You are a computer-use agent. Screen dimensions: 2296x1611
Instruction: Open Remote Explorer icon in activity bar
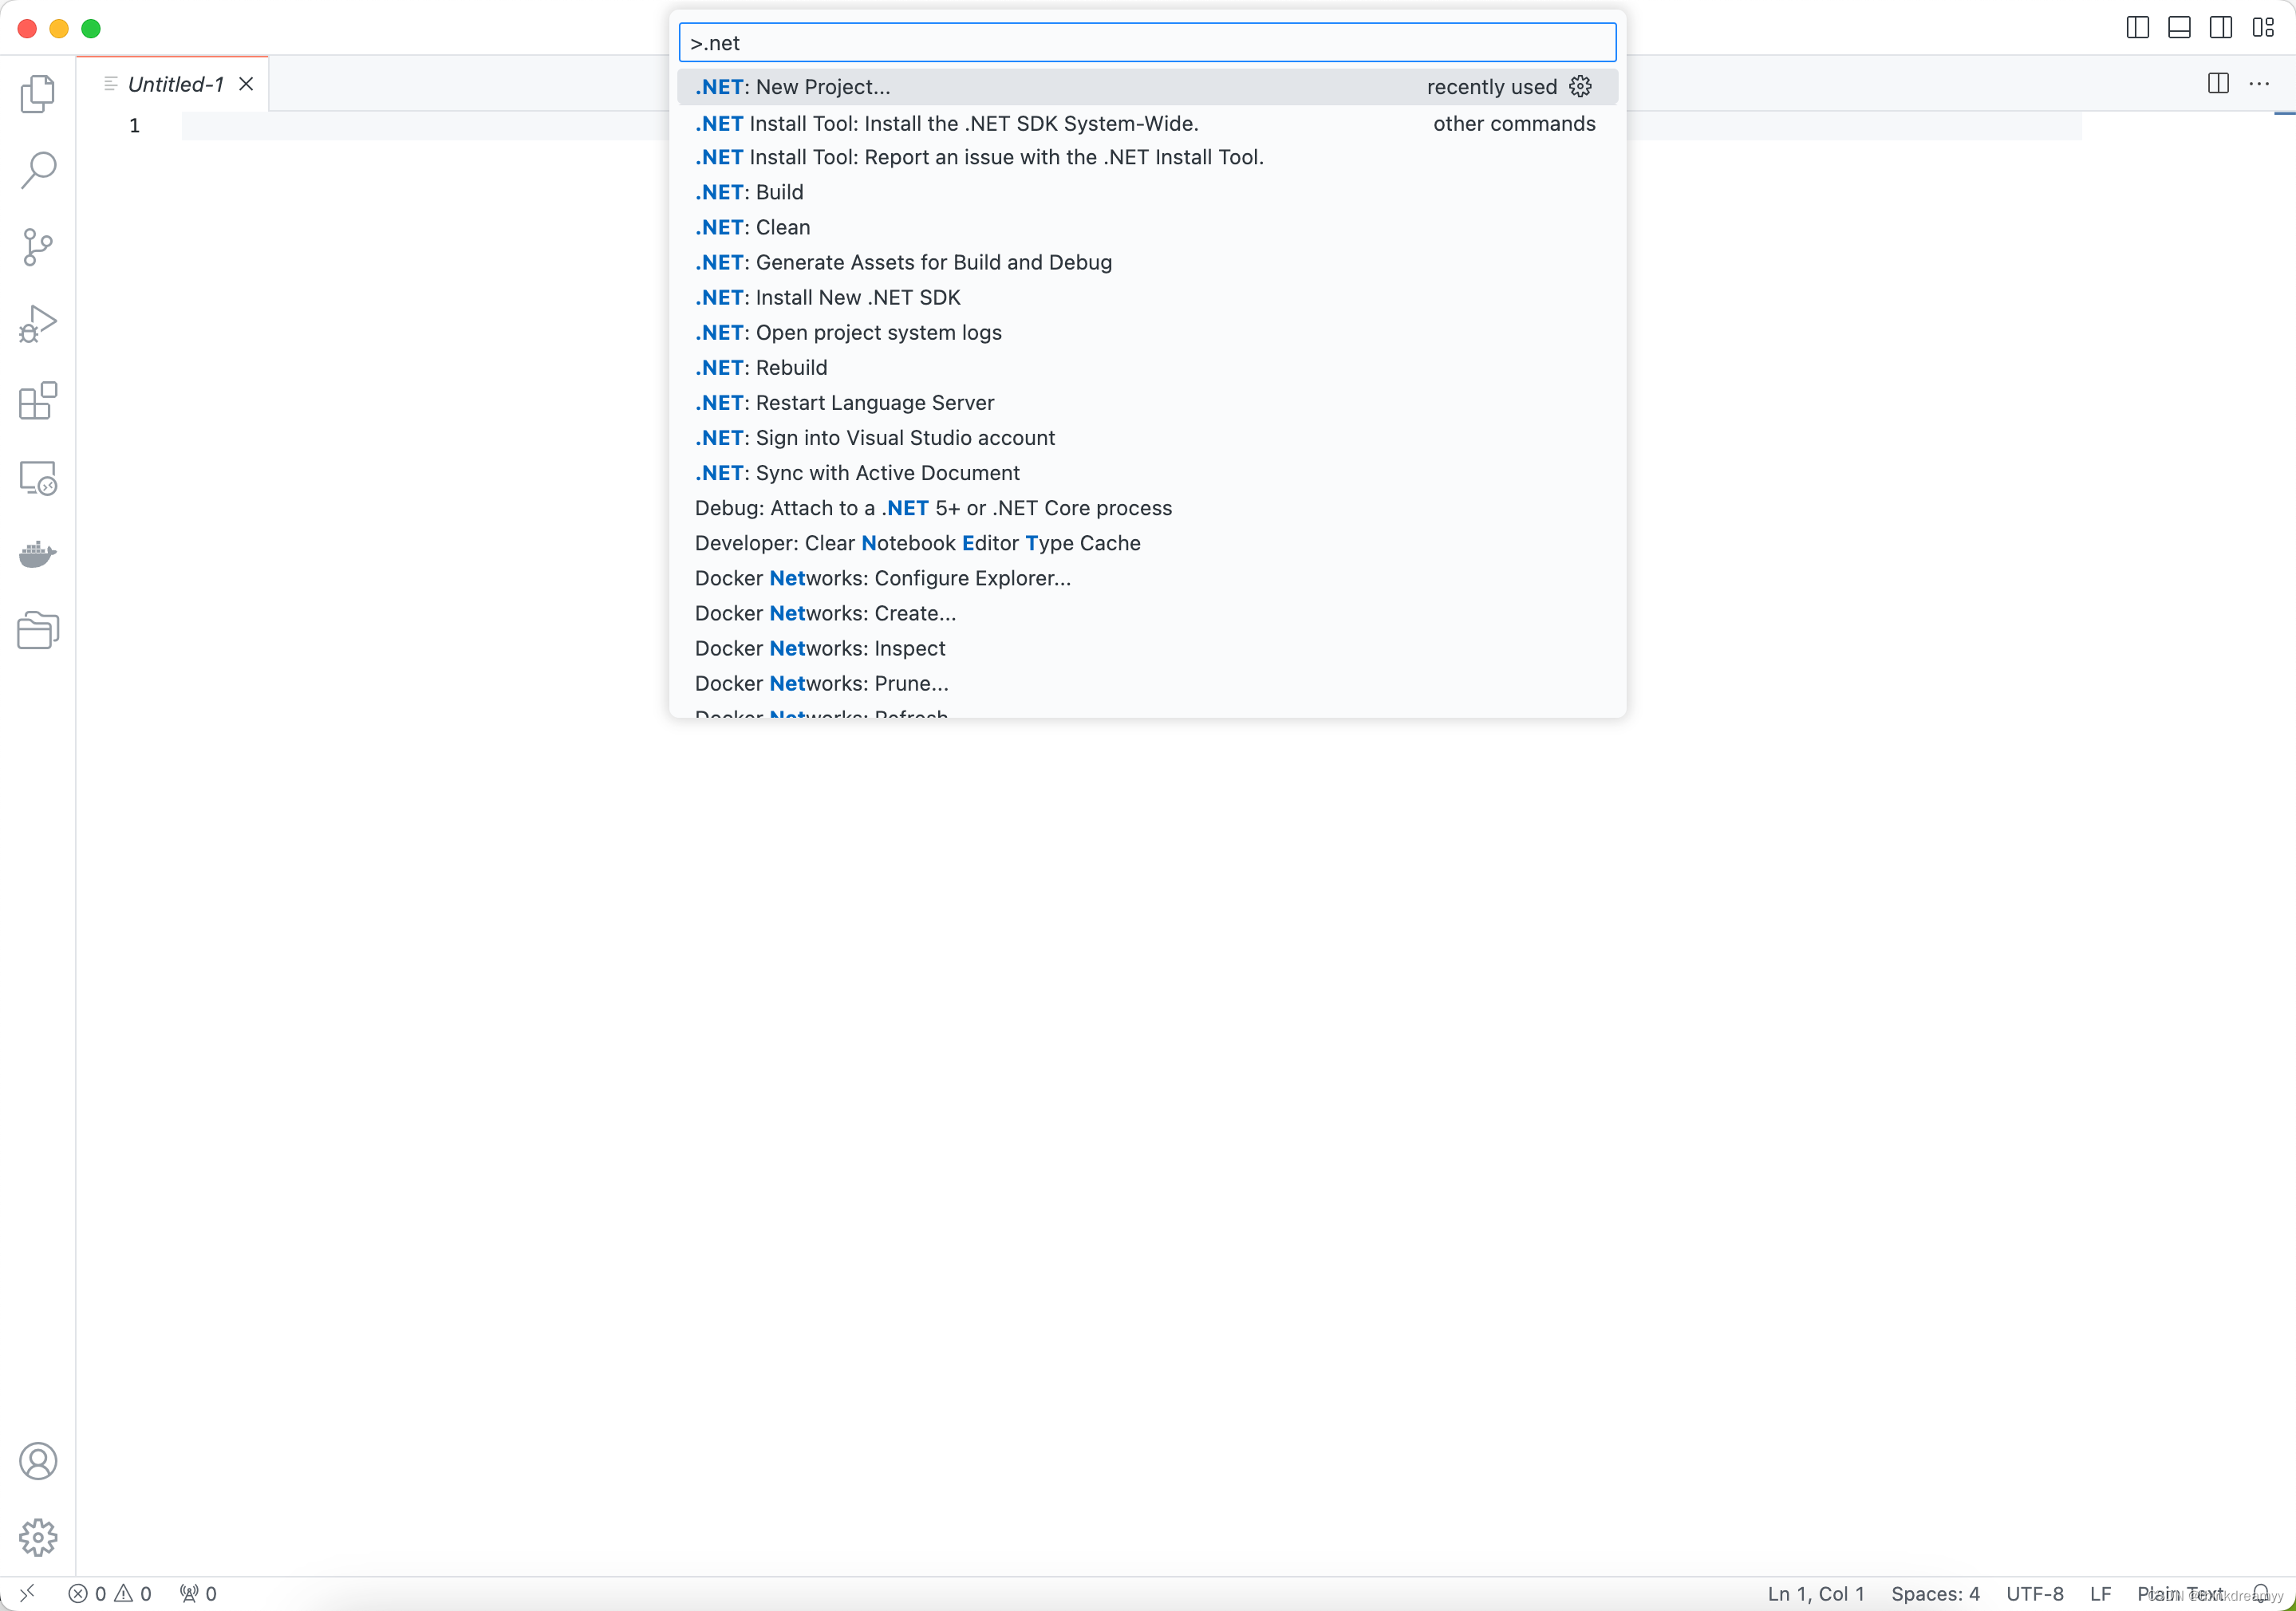pos(38,478)
